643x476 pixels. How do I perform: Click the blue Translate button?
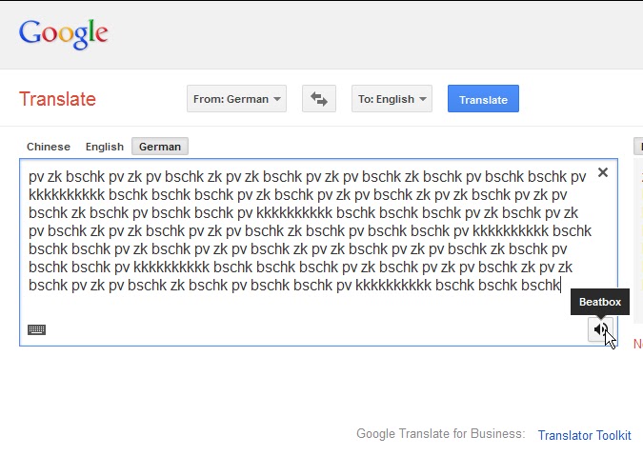coord(483,99)
